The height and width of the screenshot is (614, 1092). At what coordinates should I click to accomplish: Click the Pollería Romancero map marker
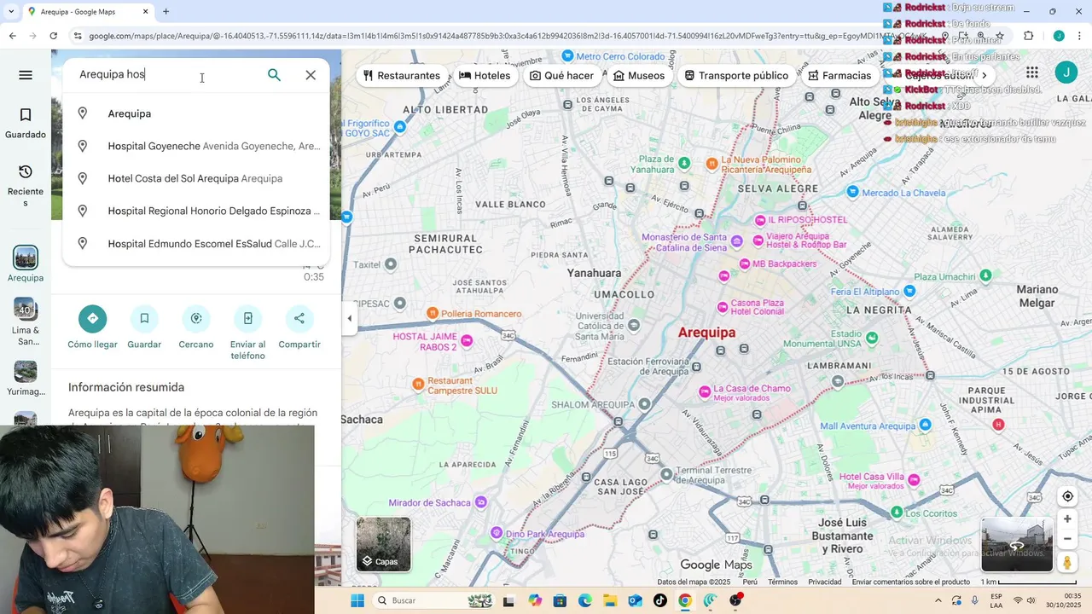433,313
